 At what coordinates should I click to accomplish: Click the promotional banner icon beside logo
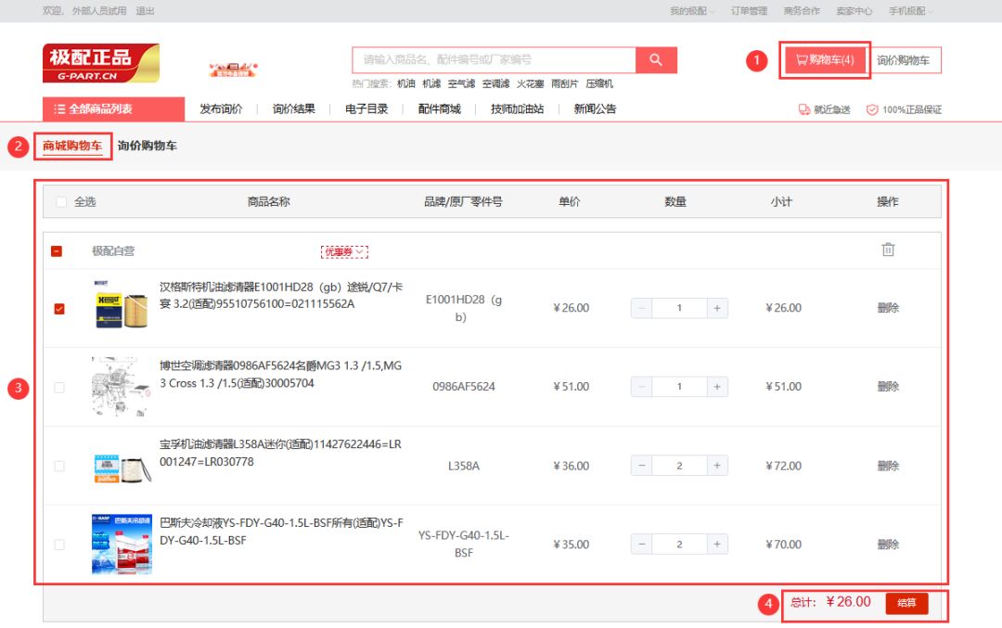[233, 70]
